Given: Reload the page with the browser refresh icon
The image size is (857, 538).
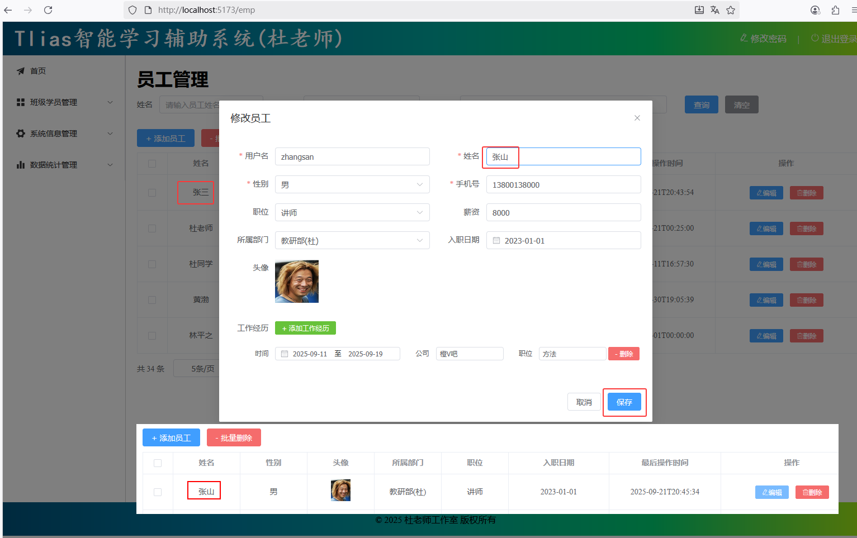Looking at the screenshot, I should point(48,10).
